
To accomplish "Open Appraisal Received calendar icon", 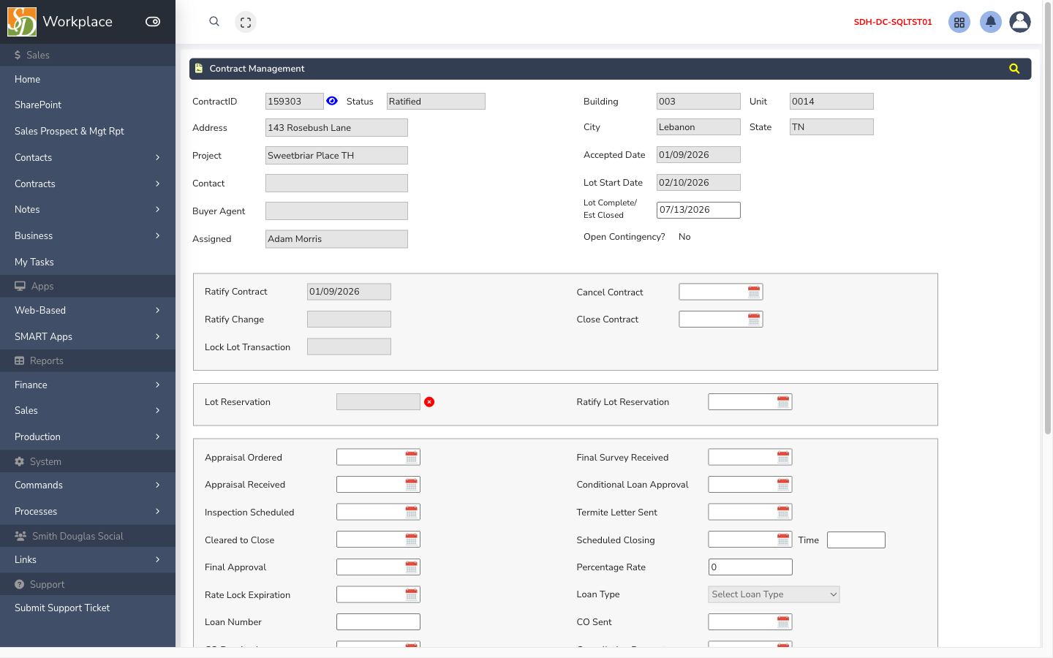I will (x=412, y=485).
